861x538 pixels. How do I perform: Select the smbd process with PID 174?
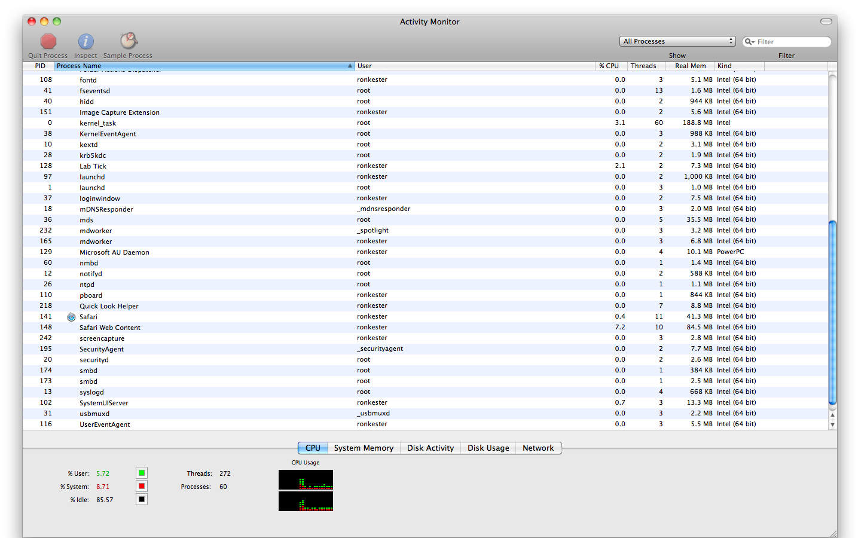point(425,370)
